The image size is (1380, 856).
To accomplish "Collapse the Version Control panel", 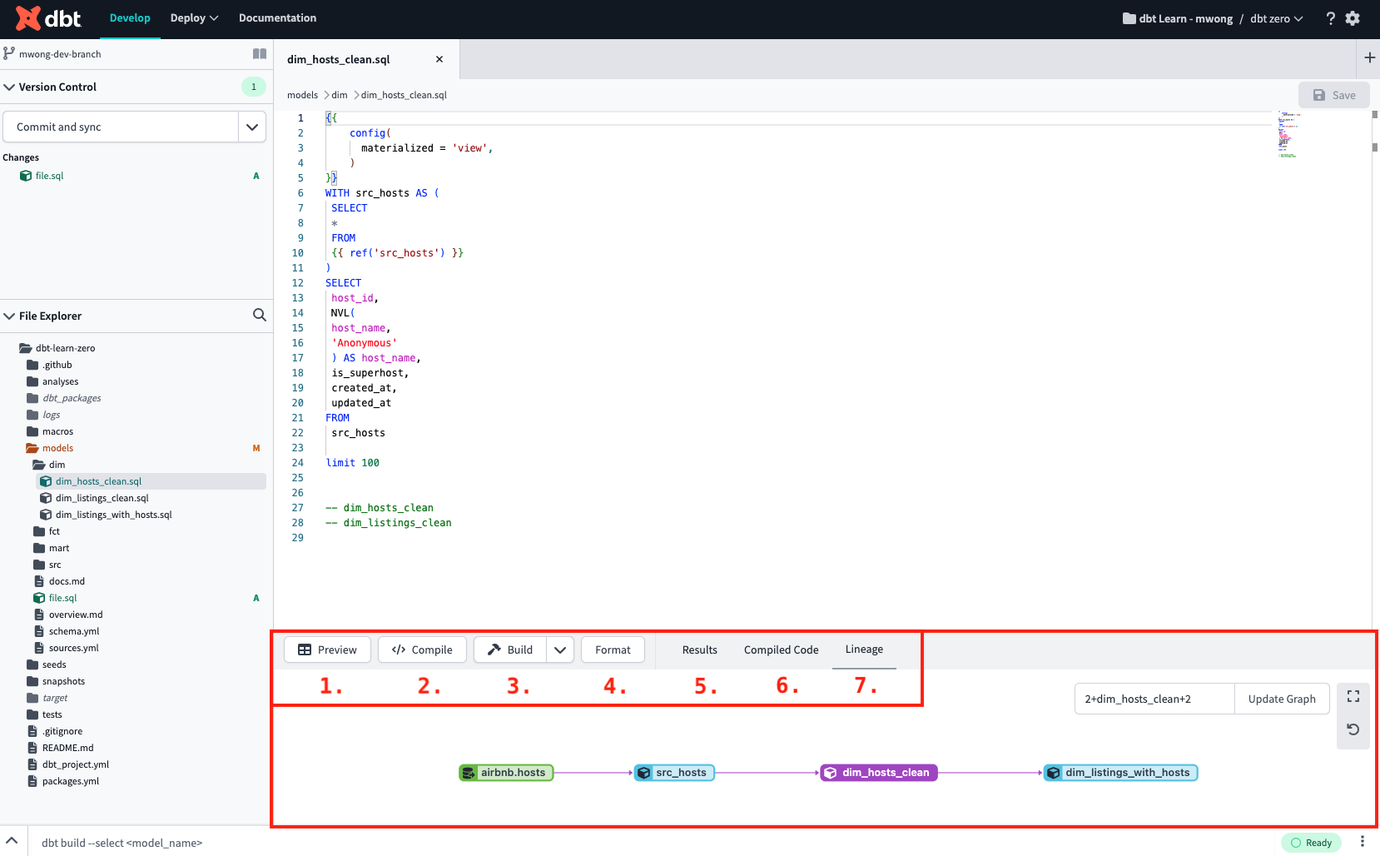I will (9, 86).
